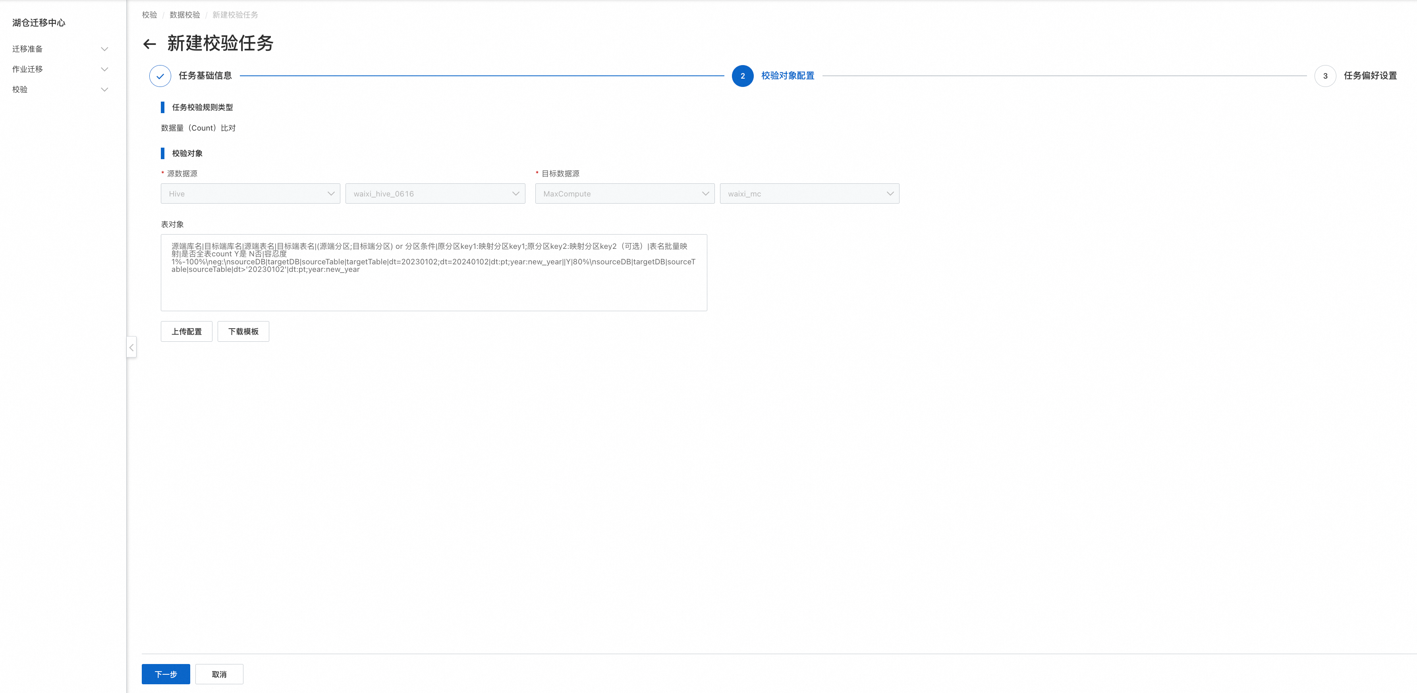Open the MaxCompute target type dropdown

pyautogui.click(x=624, y=193)
